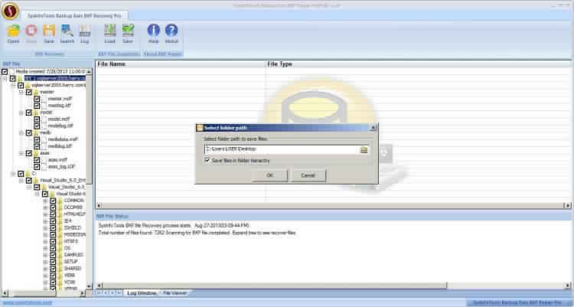Image resolution: width=574 pixels, height=307 pixels.
Task: Click the SHARED folder icon
Action: [60, 269]
